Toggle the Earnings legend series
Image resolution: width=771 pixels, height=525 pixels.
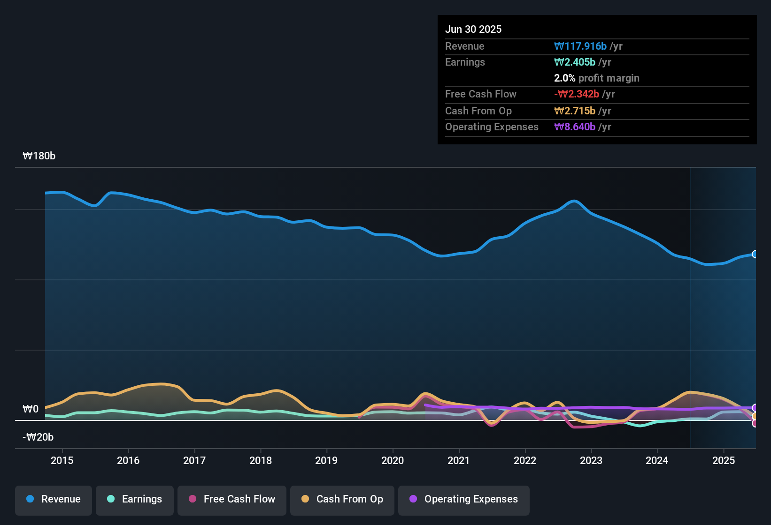pyautogui.click(x=135, y=499)
